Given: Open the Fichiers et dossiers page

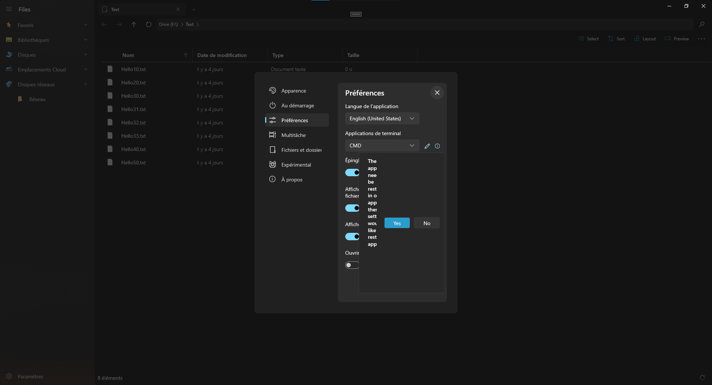Looking at the screenshot, I should click(x=297, y=150).
